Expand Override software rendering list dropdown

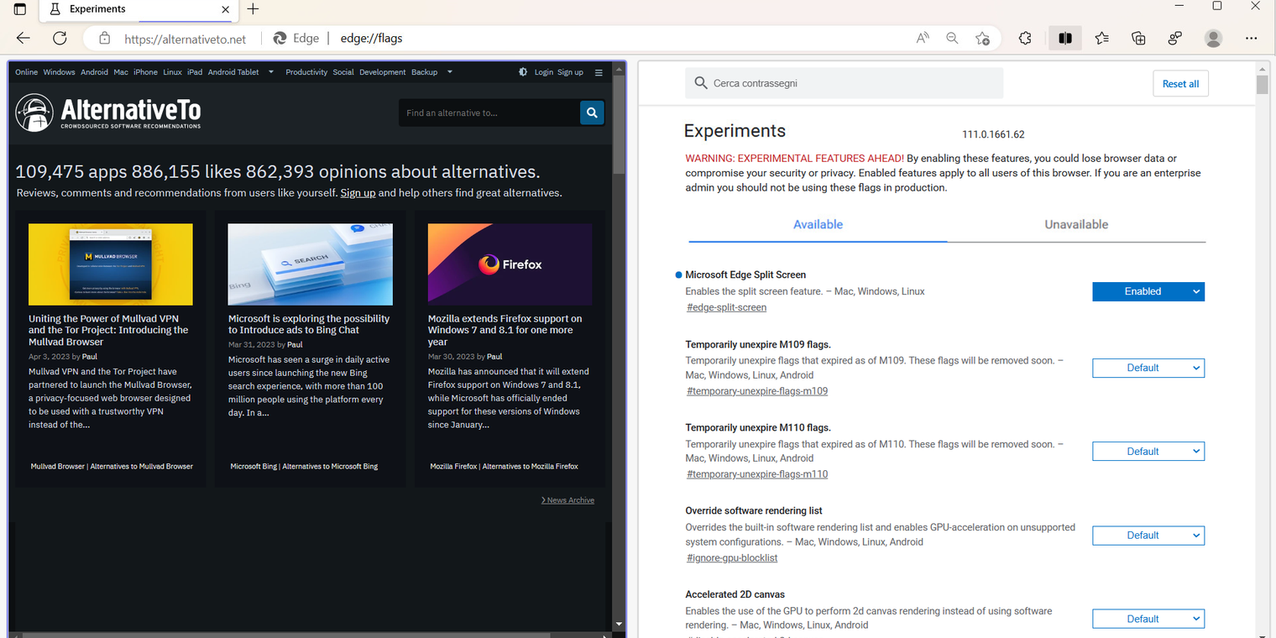[x=1148, y=536]
